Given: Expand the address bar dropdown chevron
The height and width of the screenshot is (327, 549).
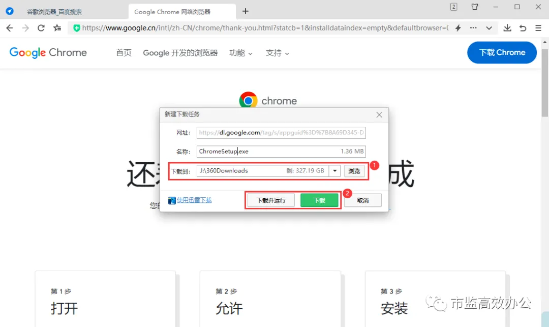Looking at the screenshot, I should tap(489, 28).
